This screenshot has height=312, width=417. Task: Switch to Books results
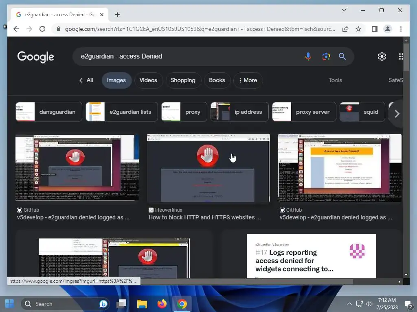click(x=217, y=80)
